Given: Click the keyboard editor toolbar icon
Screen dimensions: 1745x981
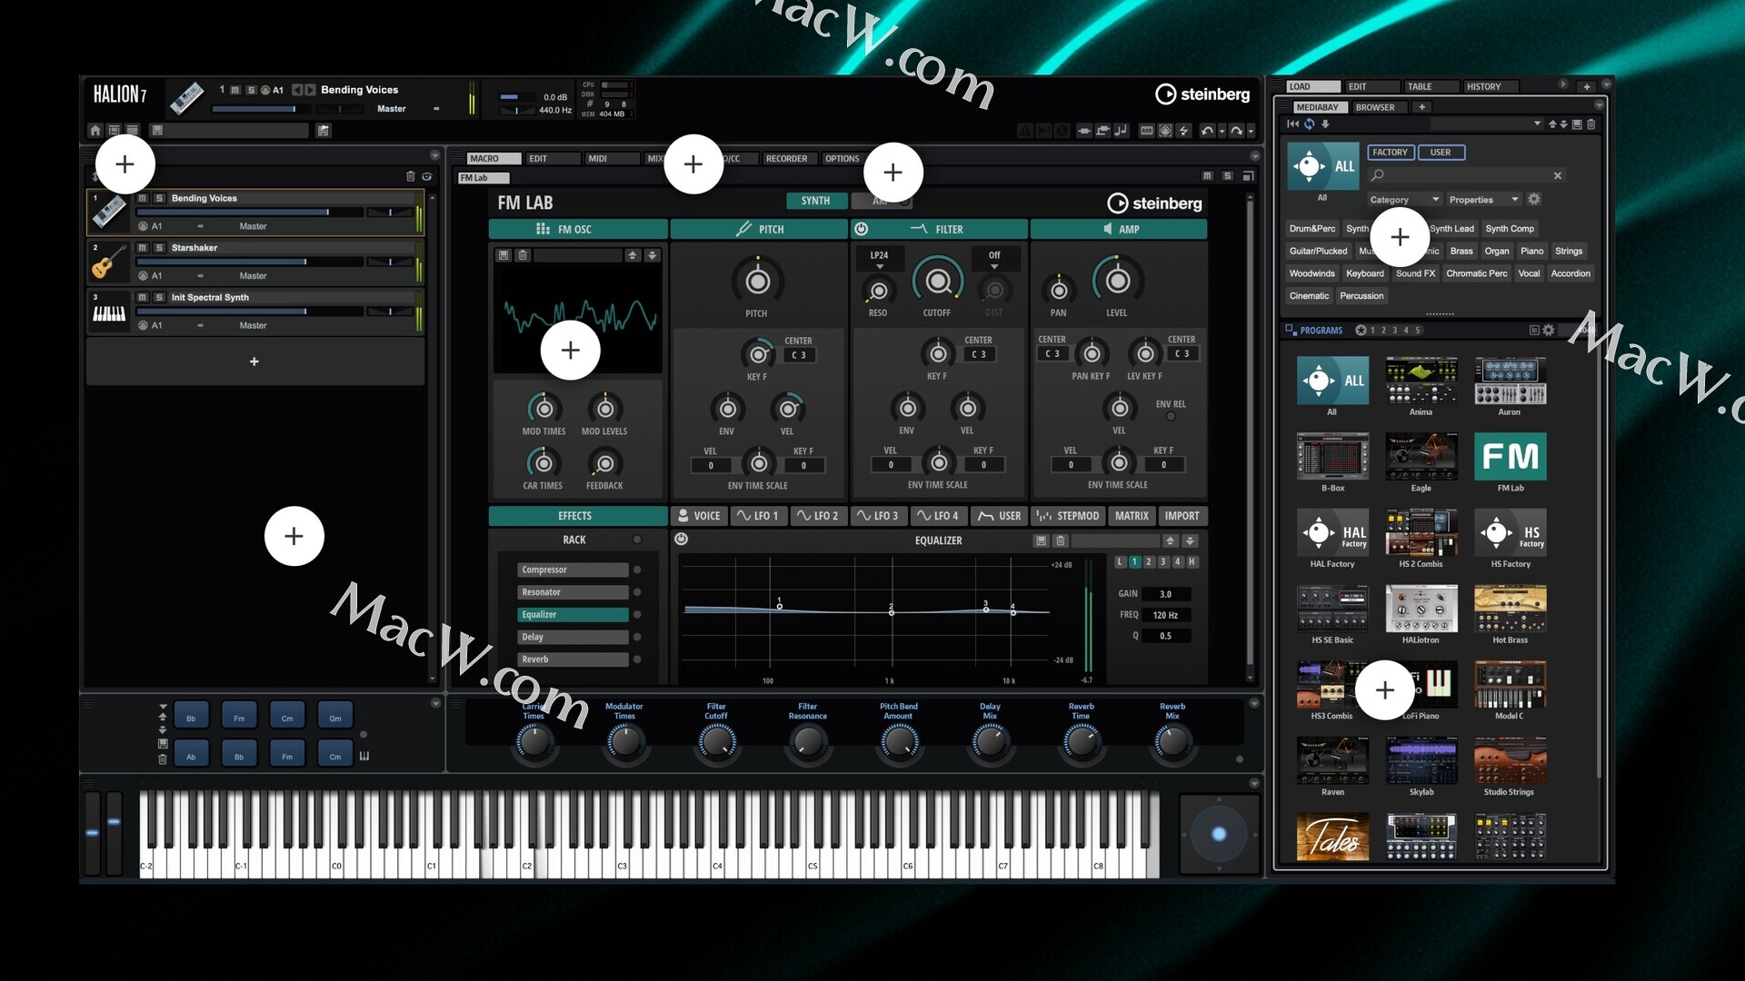Looking at the screenshot, I should pos(1147,131).
